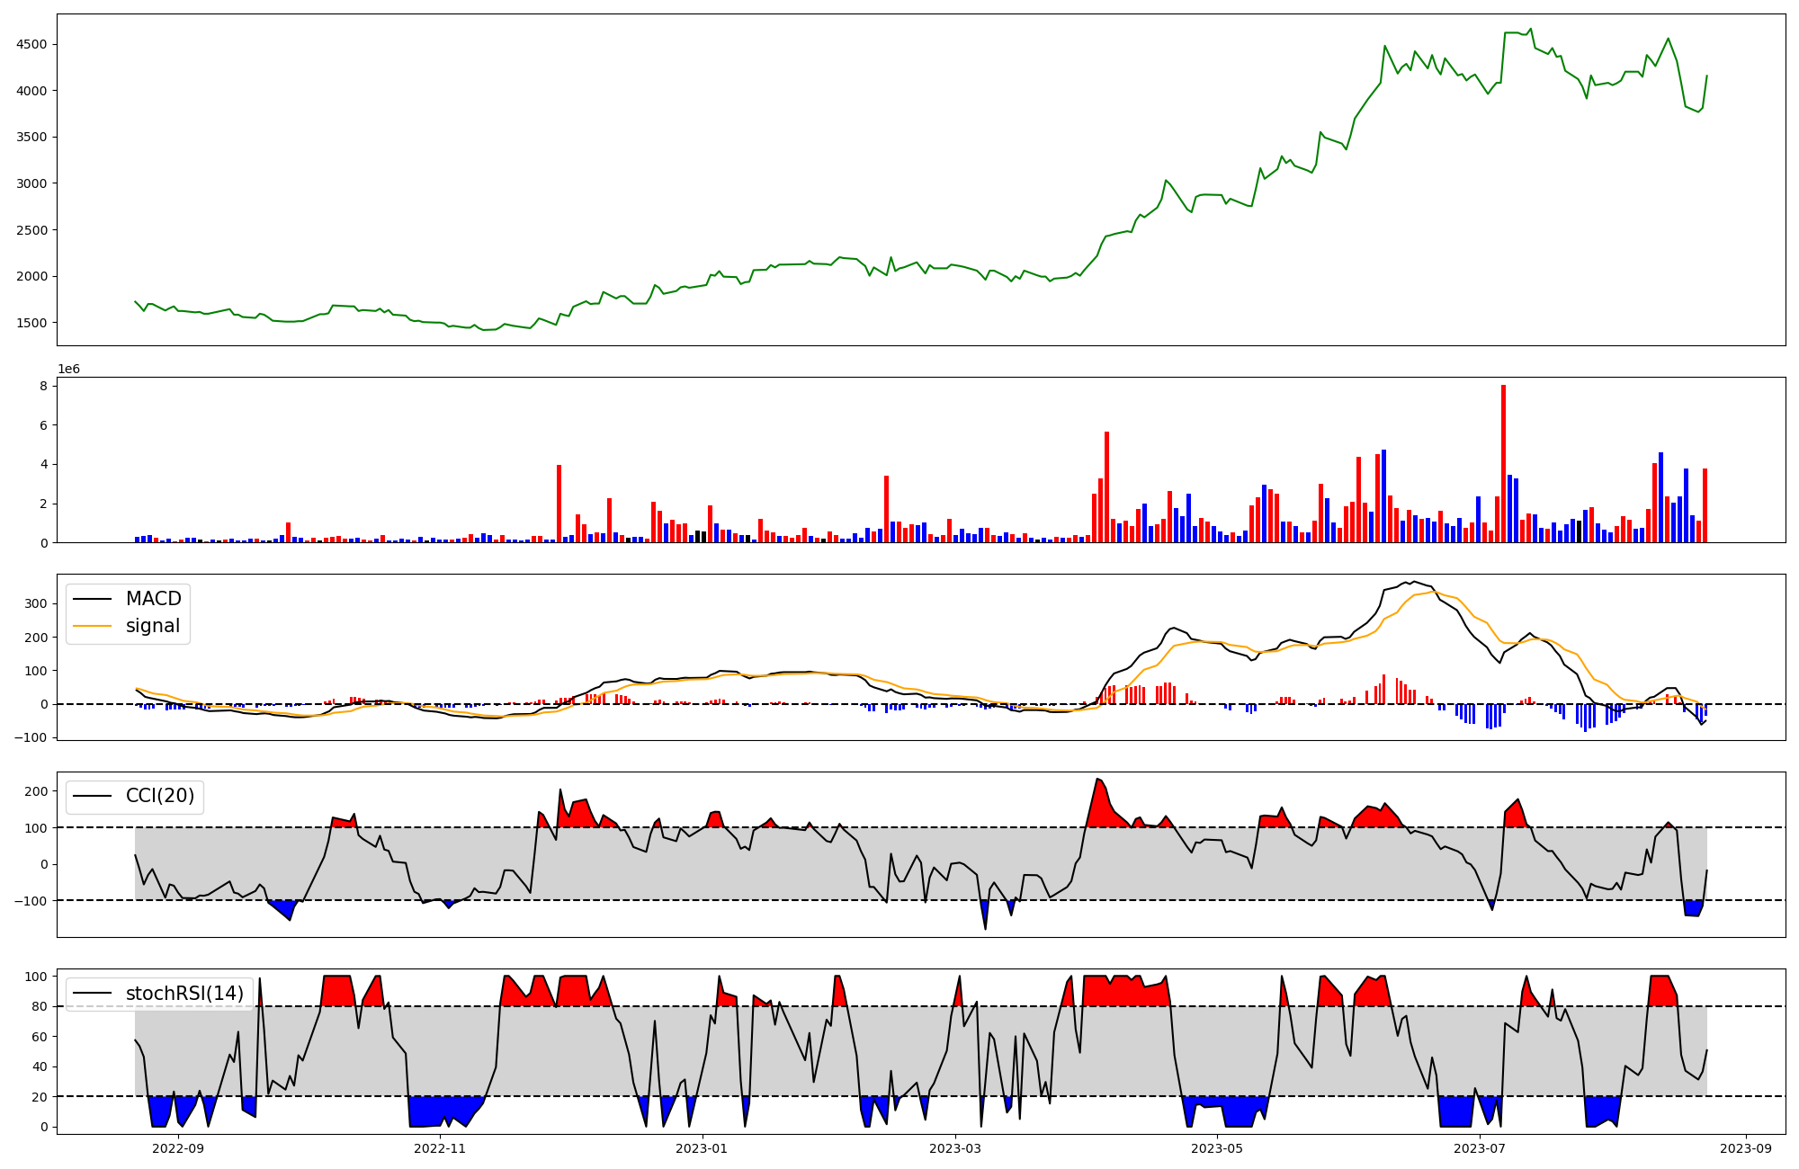
Task: Click the 200 tick on CCI axis
Action: 36,791
